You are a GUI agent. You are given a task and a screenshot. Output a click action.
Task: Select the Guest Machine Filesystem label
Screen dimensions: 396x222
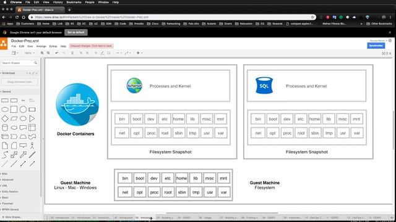265,185
